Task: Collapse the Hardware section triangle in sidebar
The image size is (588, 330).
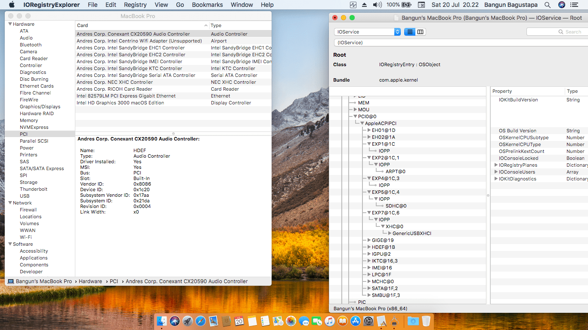Action: 10,24
